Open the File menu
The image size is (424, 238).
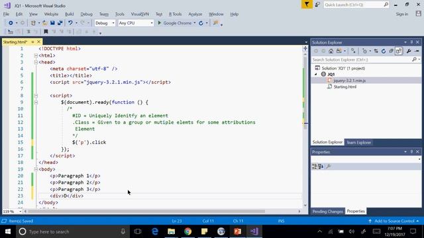[x=6, y=14]
